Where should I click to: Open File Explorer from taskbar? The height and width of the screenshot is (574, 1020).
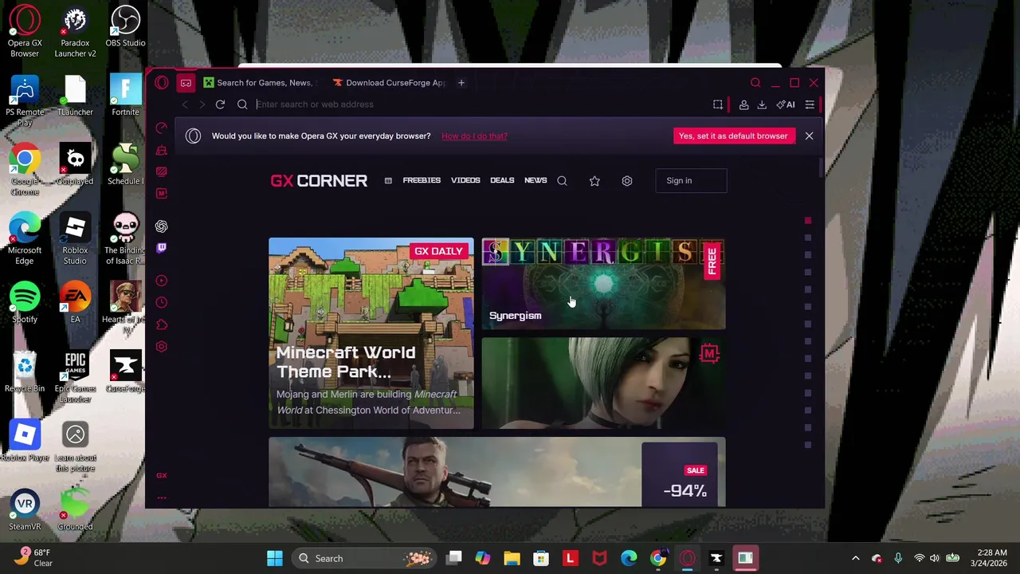(512, 558)
